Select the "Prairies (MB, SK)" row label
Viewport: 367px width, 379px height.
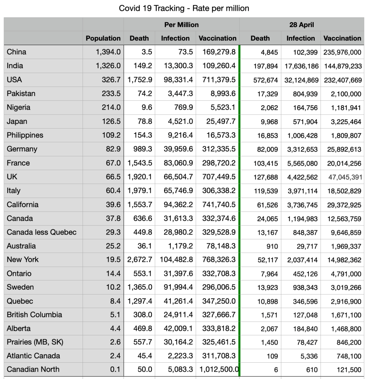tap(35, 342)
